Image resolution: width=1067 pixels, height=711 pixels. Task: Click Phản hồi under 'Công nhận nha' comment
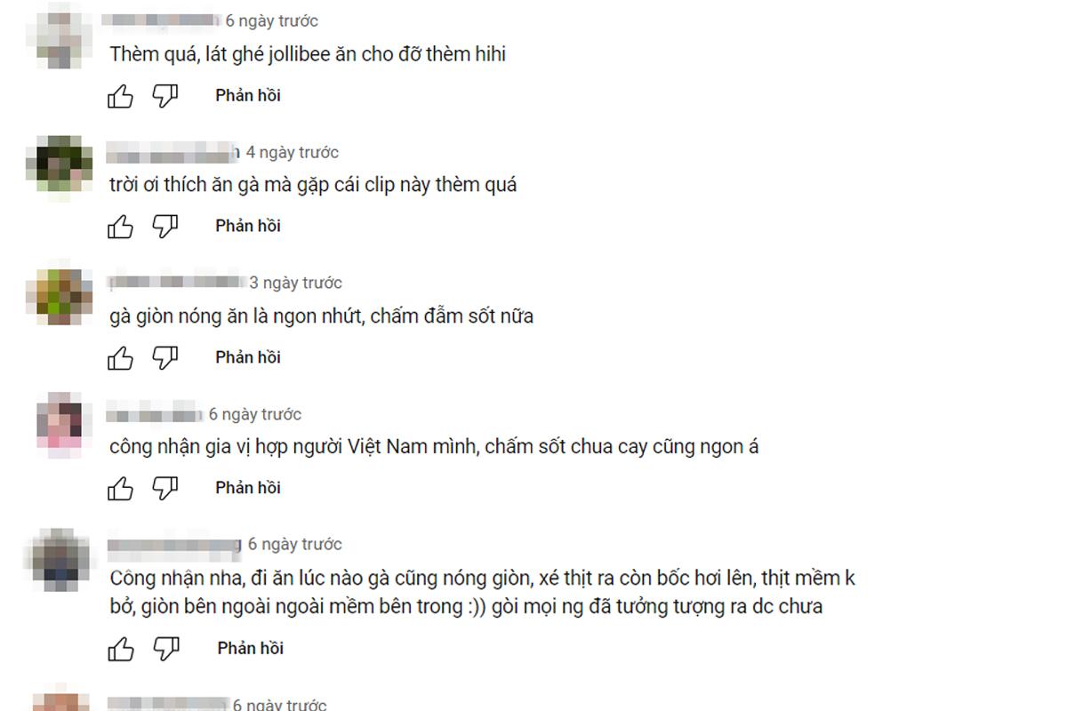[x=250, y=649]
